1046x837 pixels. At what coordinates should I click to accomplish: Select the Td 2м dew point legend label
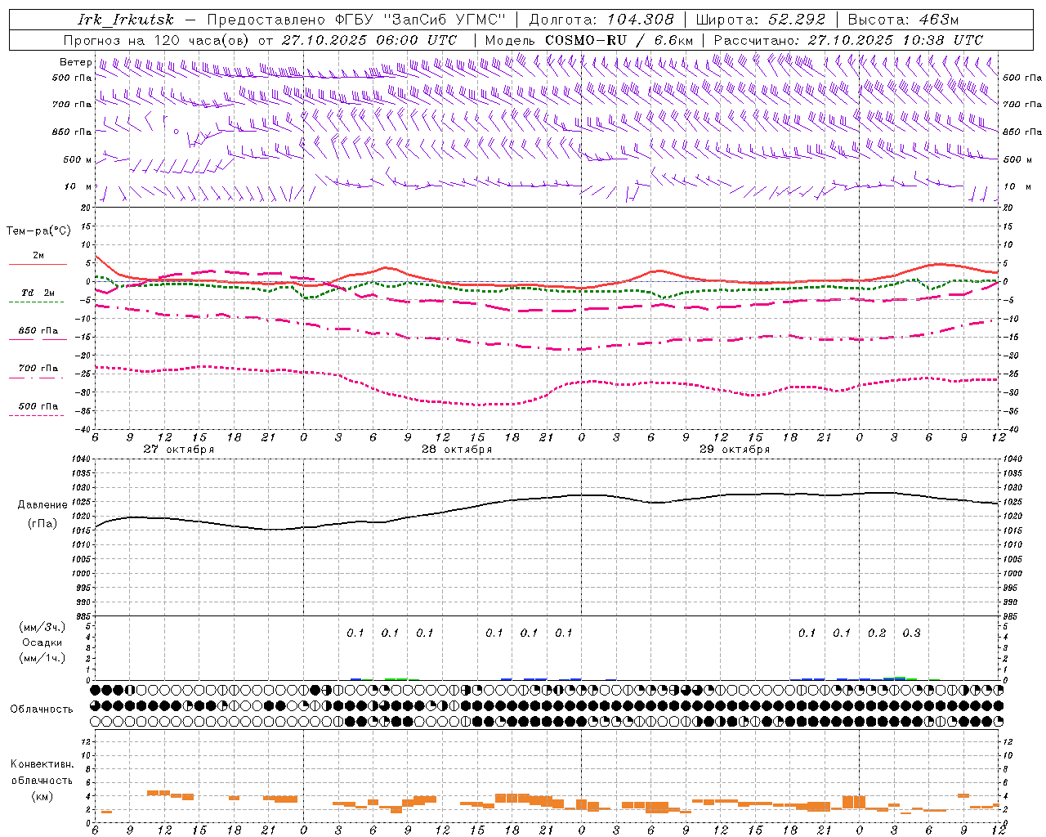(38, 293)
